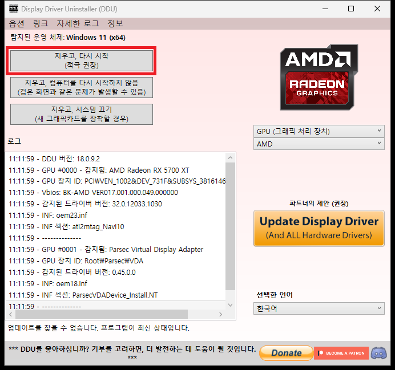The width and height of the screenshot is (395, 370).
Task: Open the 옵션 menu
Action: (x=17, y=23)
